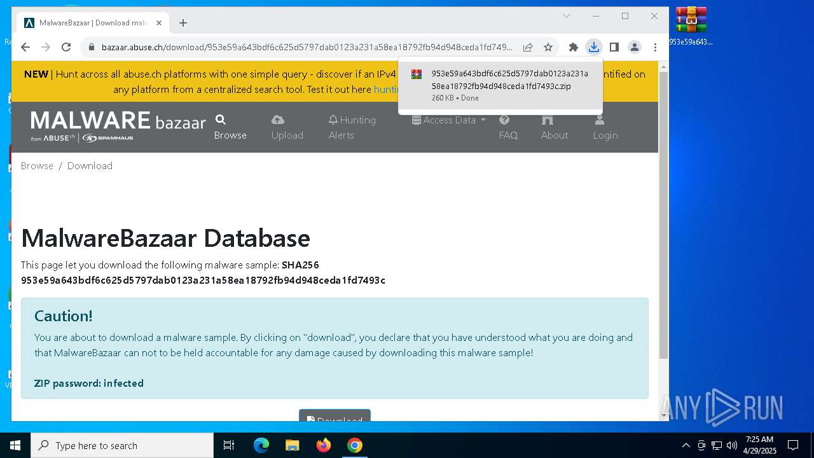Launch Firefox from the taskbar
This screenshot has width=814, height=458.
coord(324,445)
